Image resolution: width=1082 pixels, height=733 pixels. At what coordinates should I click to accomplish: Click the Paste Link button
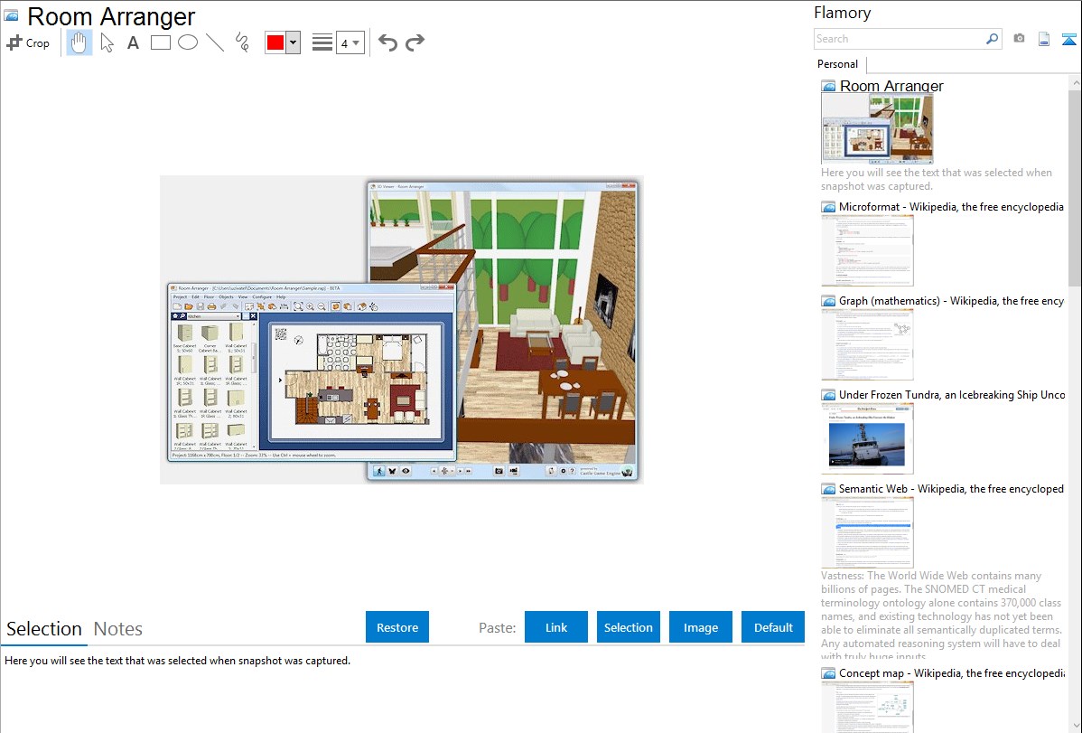[556, 627]
